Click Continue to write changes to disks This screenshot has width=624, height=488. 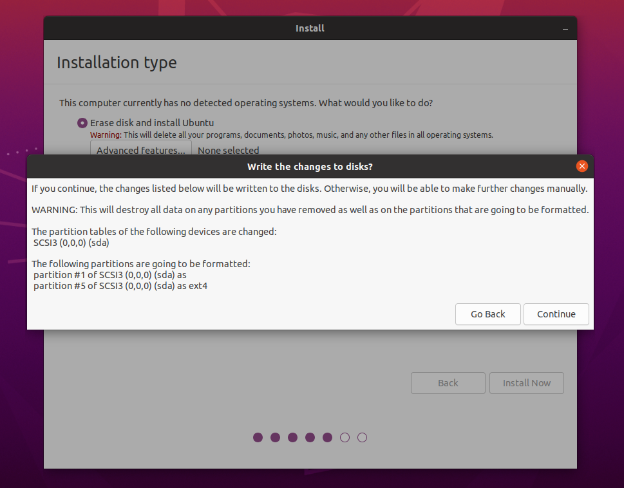(x=556, y=314)
